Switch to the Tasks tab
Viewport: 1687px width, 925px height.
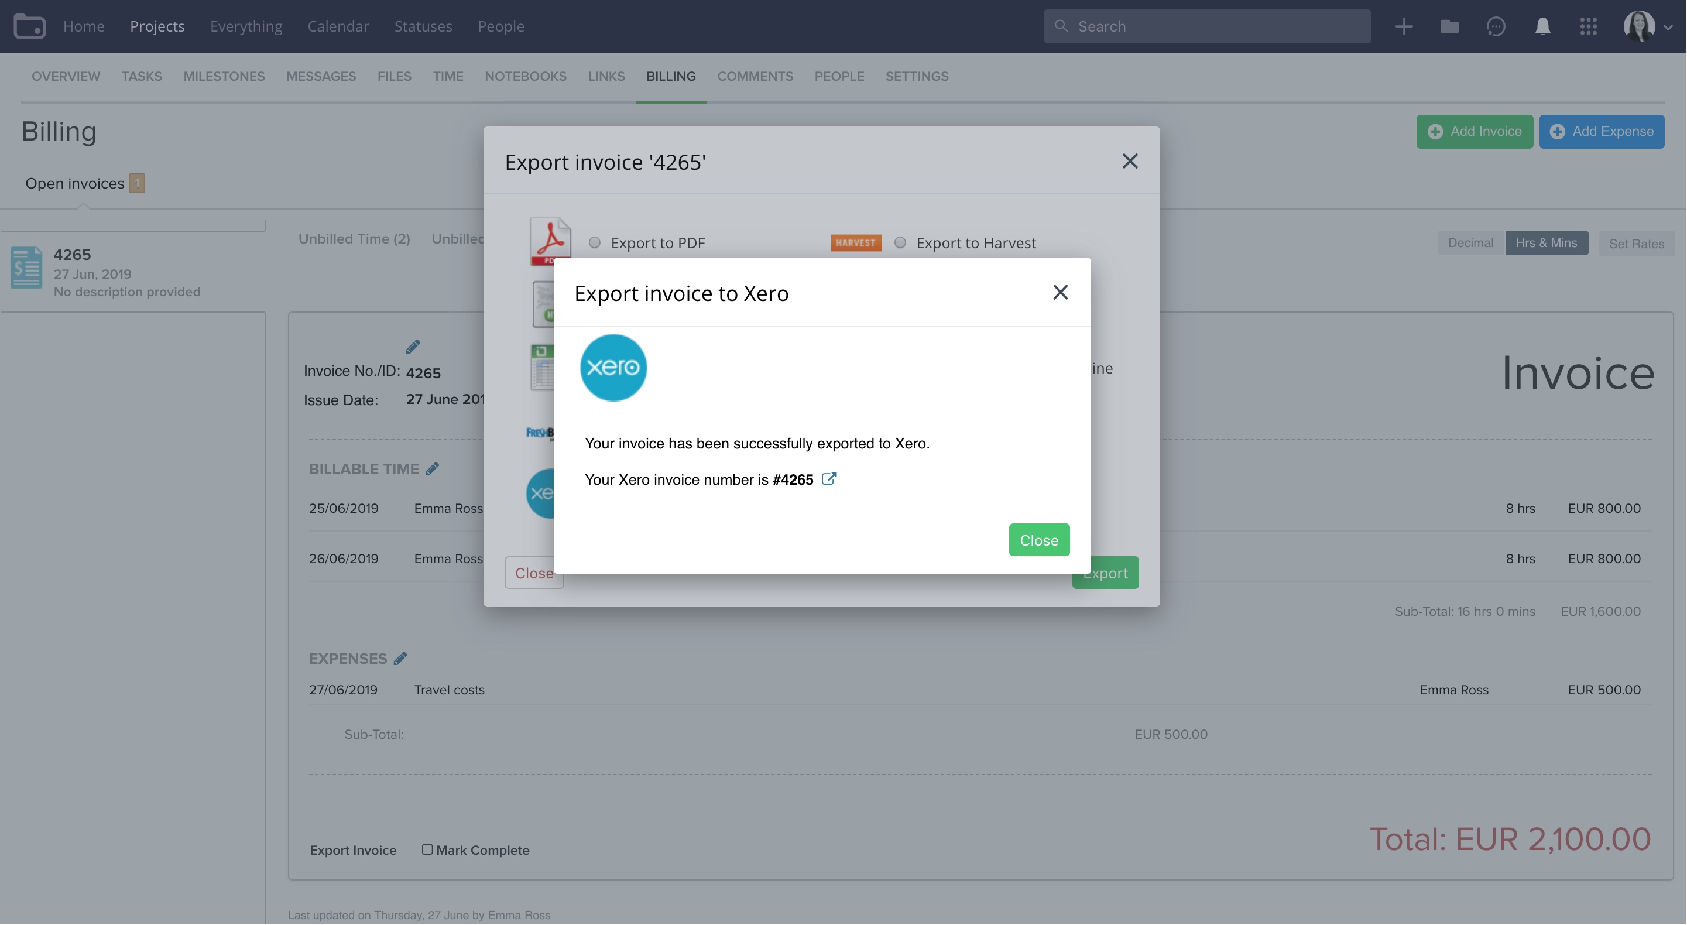pos(142,76)
